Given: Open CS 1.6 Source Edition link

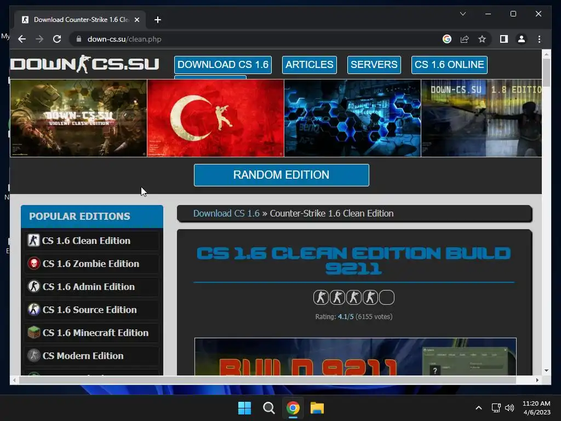Looking at the screenshot, I should (89, 310).
